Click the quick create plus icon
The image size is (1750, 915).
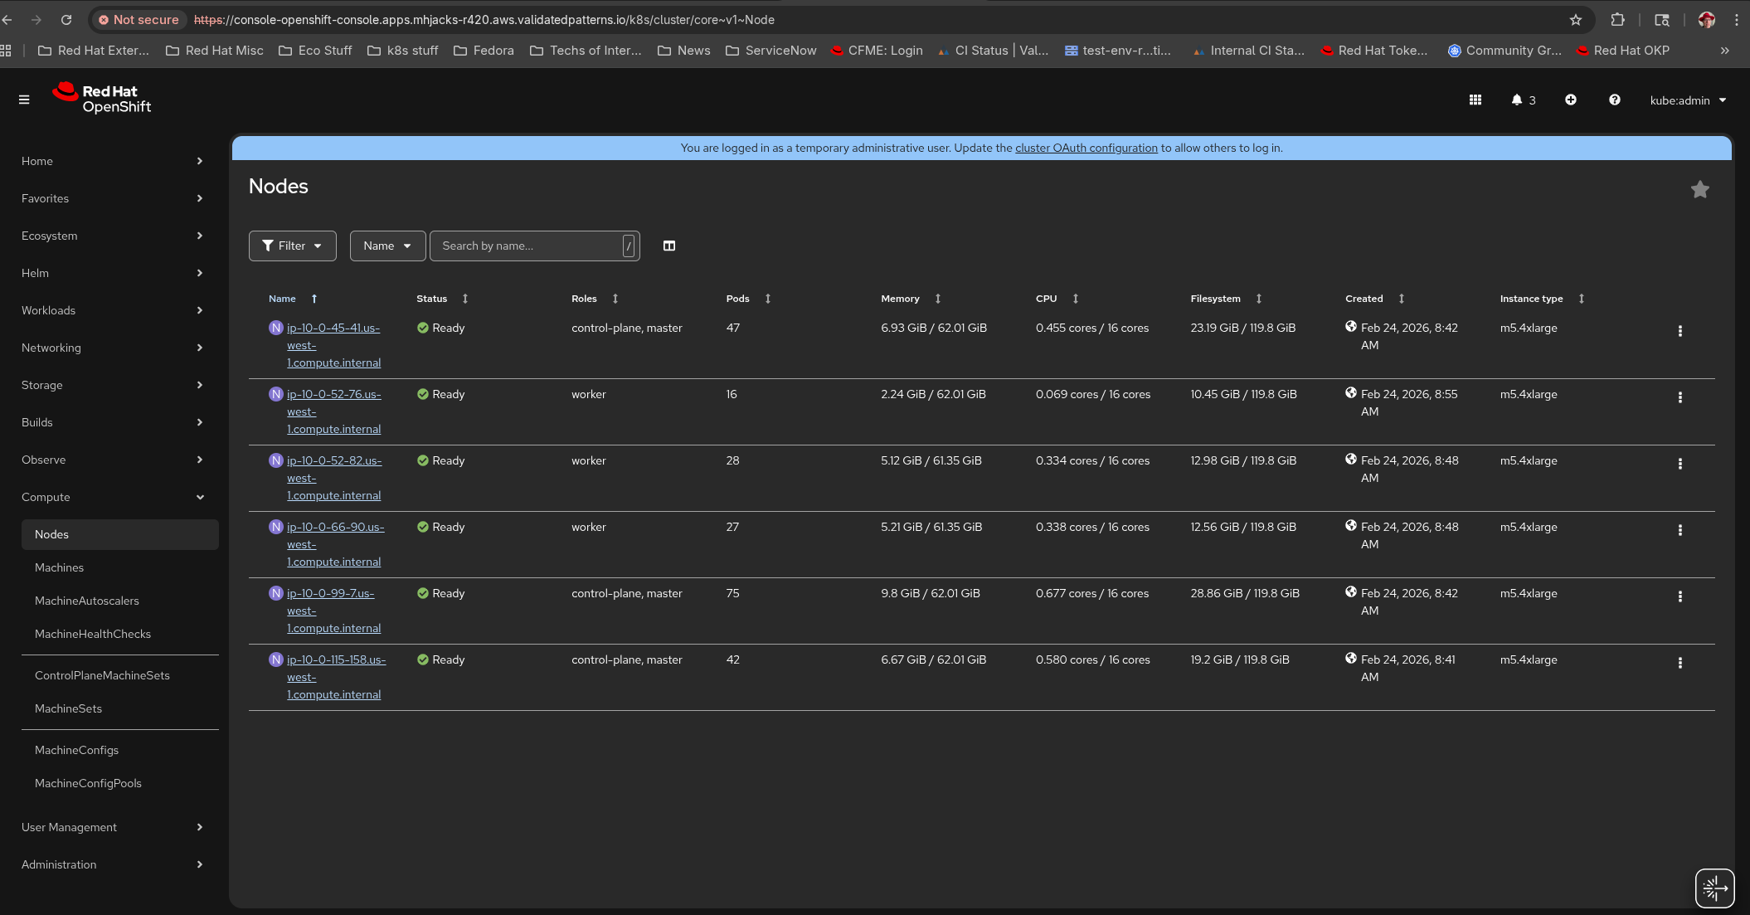pyautogui.click(x=1570, y=100)
